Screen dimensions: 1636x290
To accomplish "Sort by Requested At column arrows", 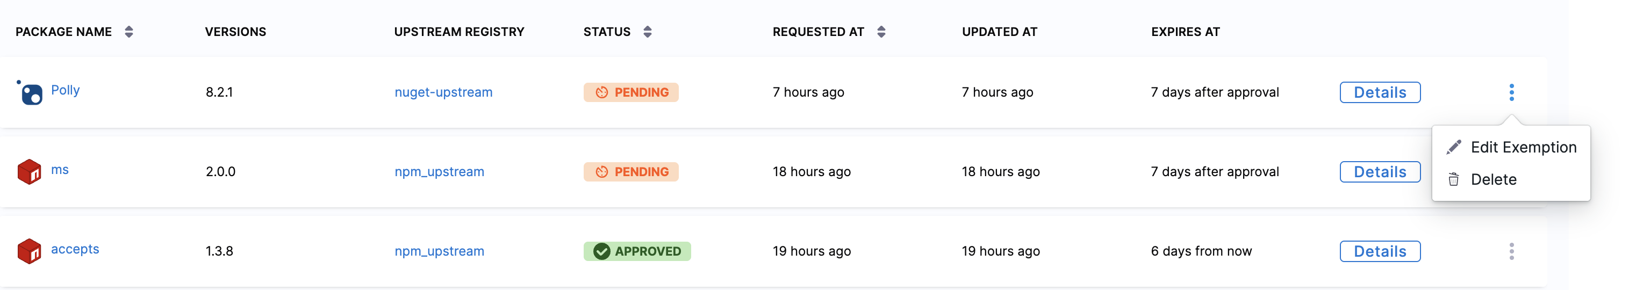I will (x=881, y=32).
